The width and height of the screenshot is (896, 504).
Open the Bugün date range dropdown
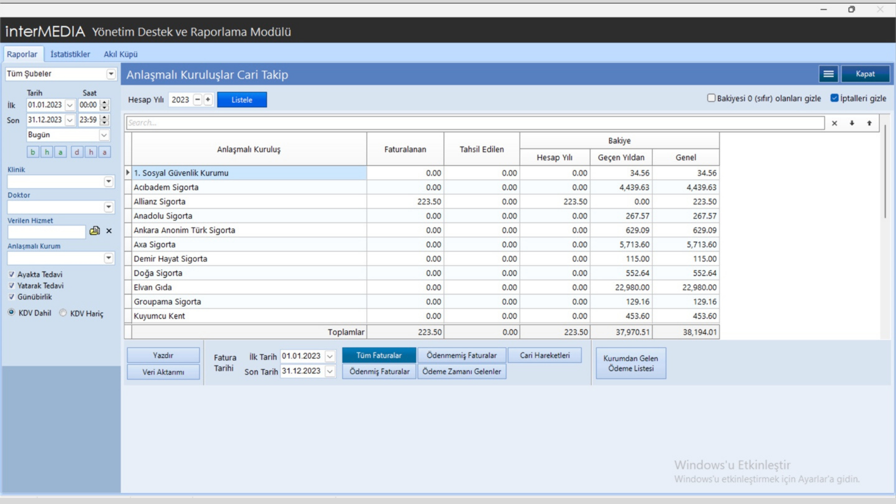coord(104,135)
